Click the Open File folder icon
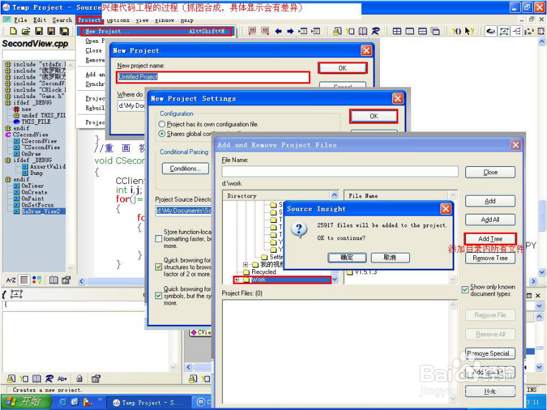The width and height of the screenshot is (547, 410). (x=26, y=32)
